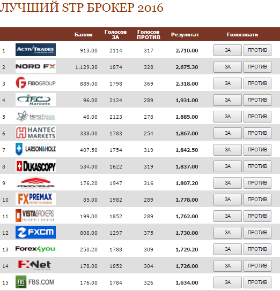Vote ПРОТИВ for FiboGroup
The width and height of the screenshot is (280, 291).
click(x=257, y=83)
